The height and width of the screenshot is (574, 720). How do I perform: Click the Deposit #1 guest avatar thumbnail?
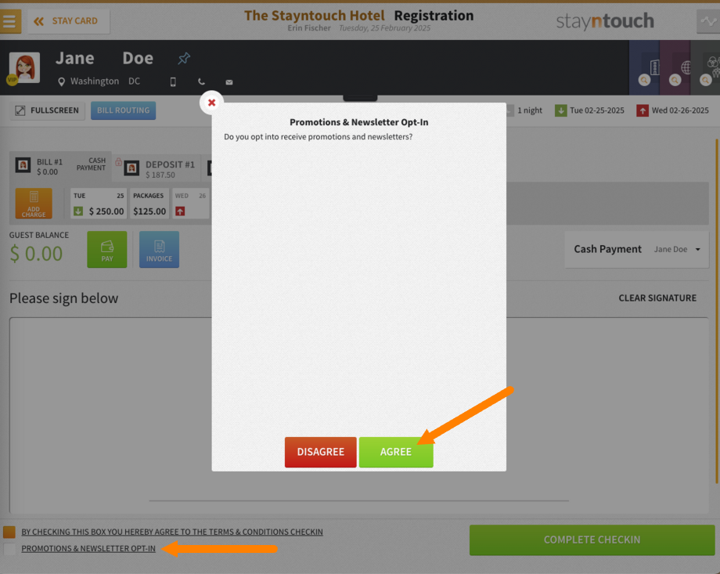pos(131,168)
